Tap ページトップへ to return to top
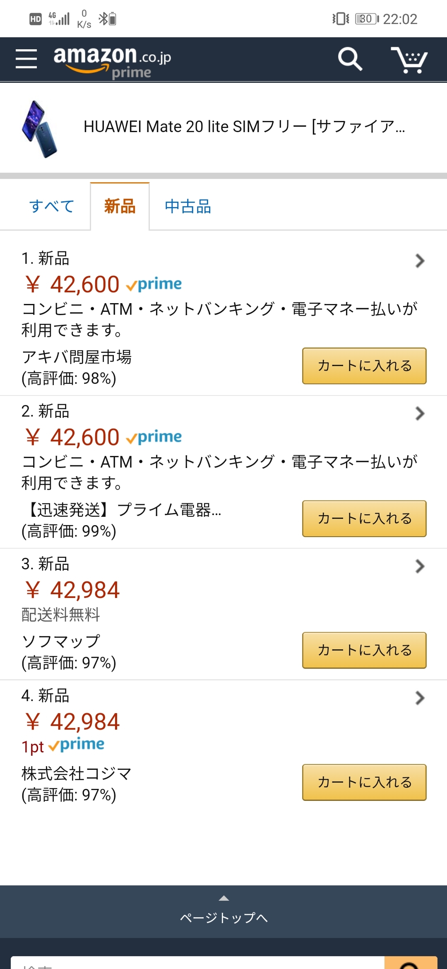Screen dimensions: 447x969 pyautogui.click(x=223, y=912)
